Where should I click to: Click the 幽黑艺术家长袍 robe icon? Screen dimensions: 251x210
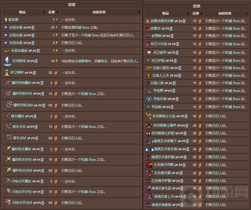pos(149,149)
